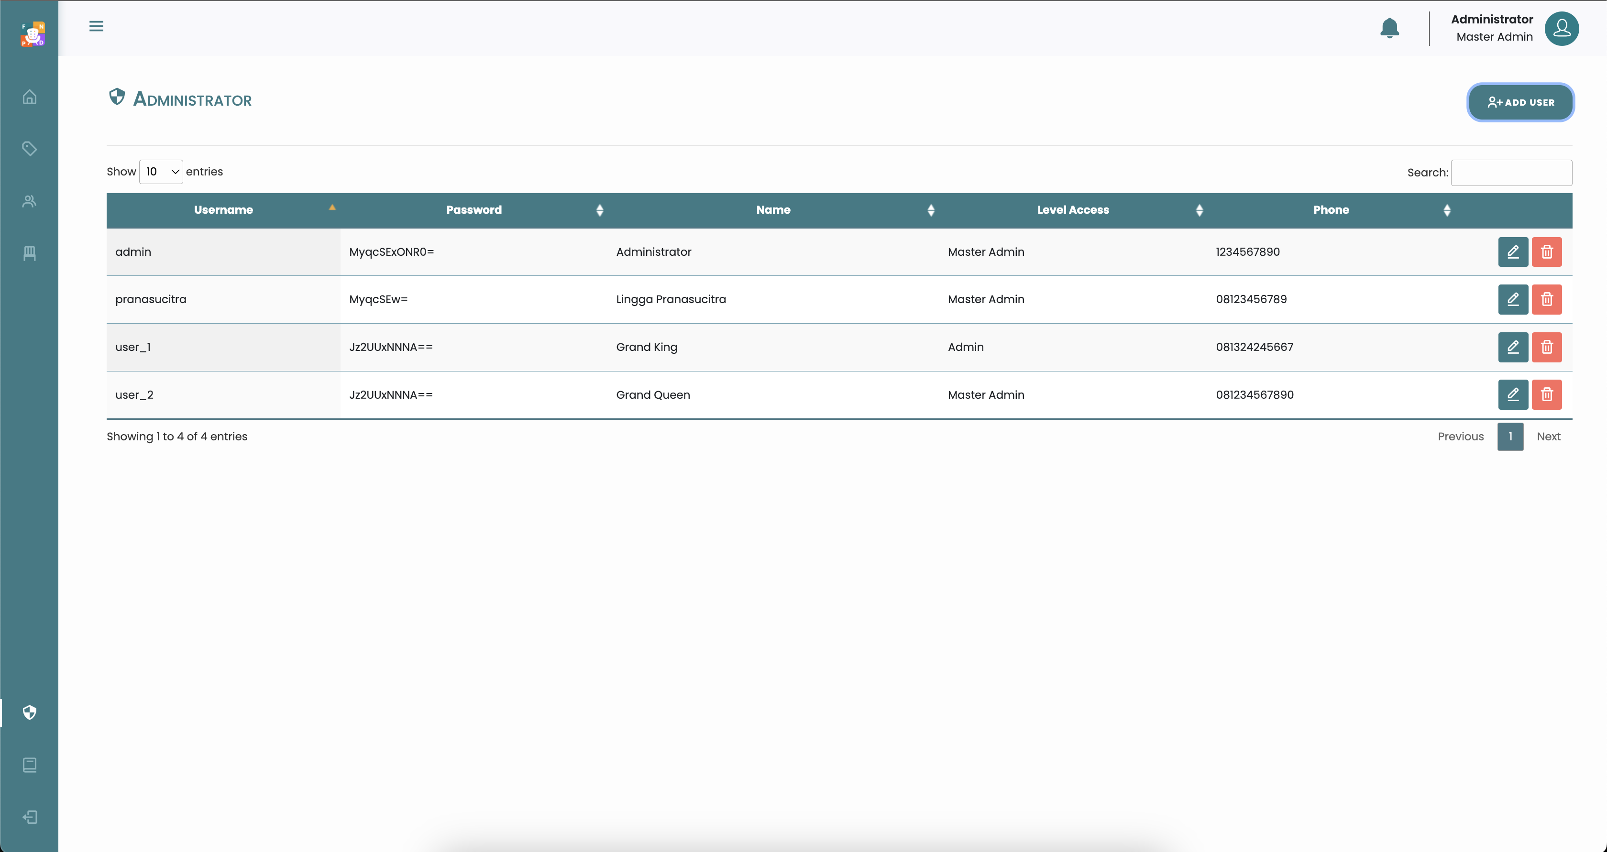Edit the pranasucitra user row
This screenshot has height=852, width=1607.
[1513, 299]
